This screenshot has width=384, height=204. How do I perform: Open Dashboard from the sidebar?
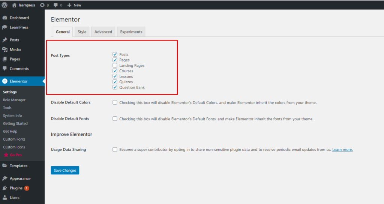(x=19, y=18)
